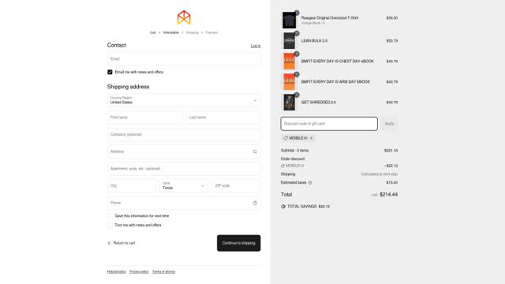Click the search icon in the Address field
505x284 pixels.
(255, 151)
